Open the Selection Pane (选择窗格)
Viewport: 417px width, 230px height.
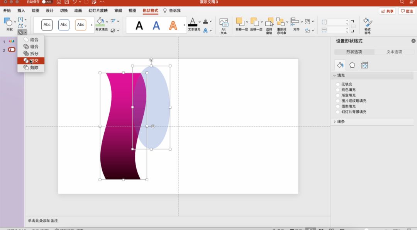(269, 22)
